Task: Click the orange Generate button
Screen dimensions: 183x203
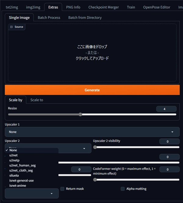Action: coord(92,90)
